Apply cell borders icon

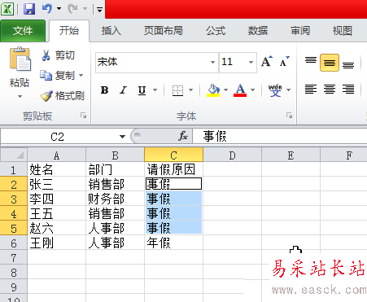point(178,90)
